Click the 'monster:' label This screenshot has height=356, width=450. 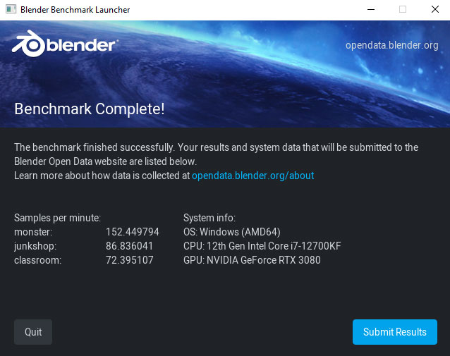pos(33,232)
